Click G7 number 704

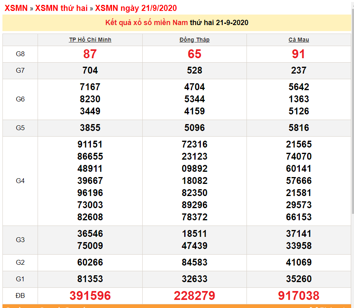pyautogui.click(x=90, y=70)
